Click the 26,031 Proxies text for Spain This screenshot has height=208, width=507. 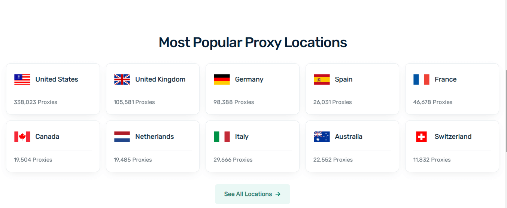[x=333, y=102]
